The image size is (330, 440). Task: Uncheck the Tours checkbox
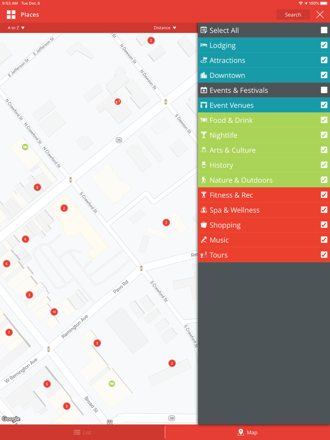coord(324,255)
